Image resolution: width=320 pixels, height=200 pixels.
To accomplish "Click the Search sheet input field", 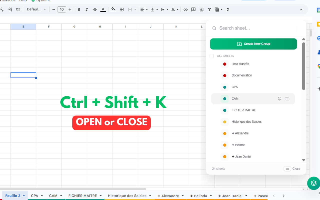I will pyautogui.click(x=250, y=28).
